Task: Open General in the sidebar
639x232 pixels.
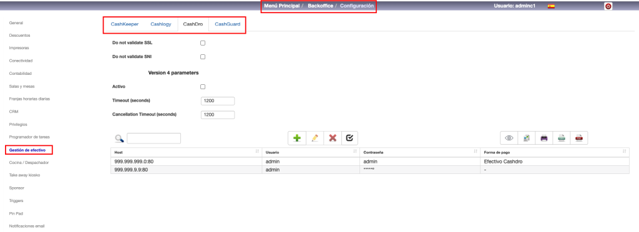Action: click(x=16, y=23)
